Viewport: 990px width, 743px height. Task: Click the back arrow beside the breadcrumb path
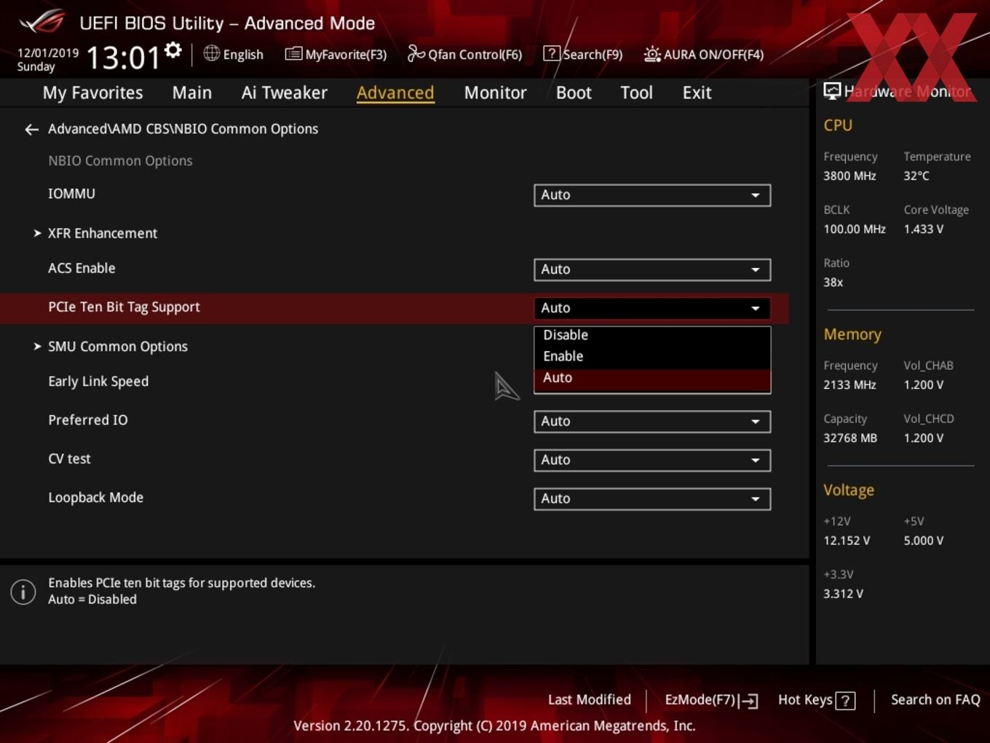(x=31, y=129)
